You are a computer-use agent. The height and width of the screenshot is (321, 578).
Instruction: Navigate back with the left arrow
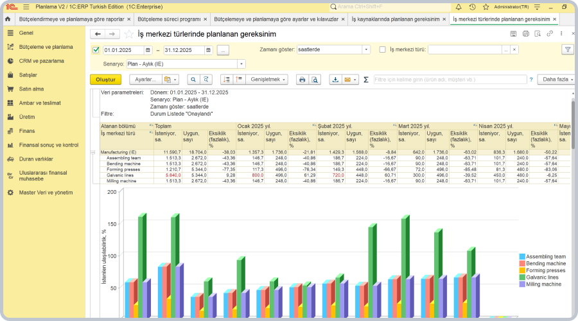point(98,34)
